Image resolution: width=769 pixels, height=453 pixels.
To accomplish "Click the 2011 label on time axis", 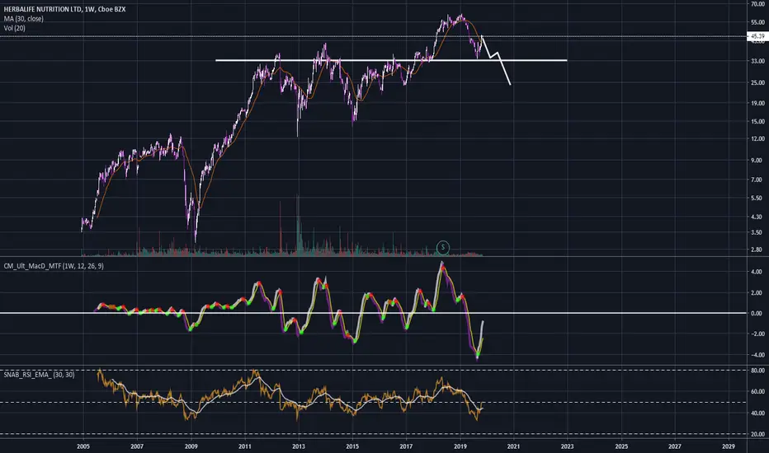I will point(245,446).
